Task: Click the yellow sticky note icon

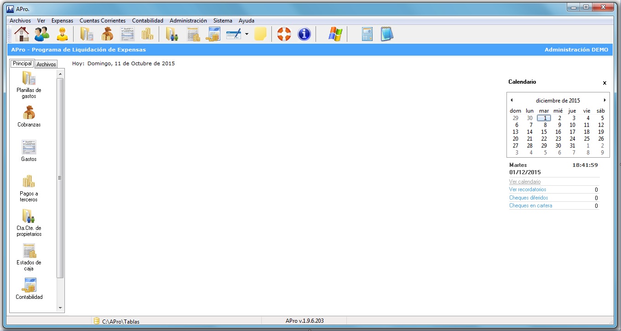Action: coord(260,34)
